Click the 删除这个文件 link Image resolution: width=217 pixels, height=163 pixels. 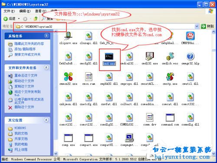(24, 107)
